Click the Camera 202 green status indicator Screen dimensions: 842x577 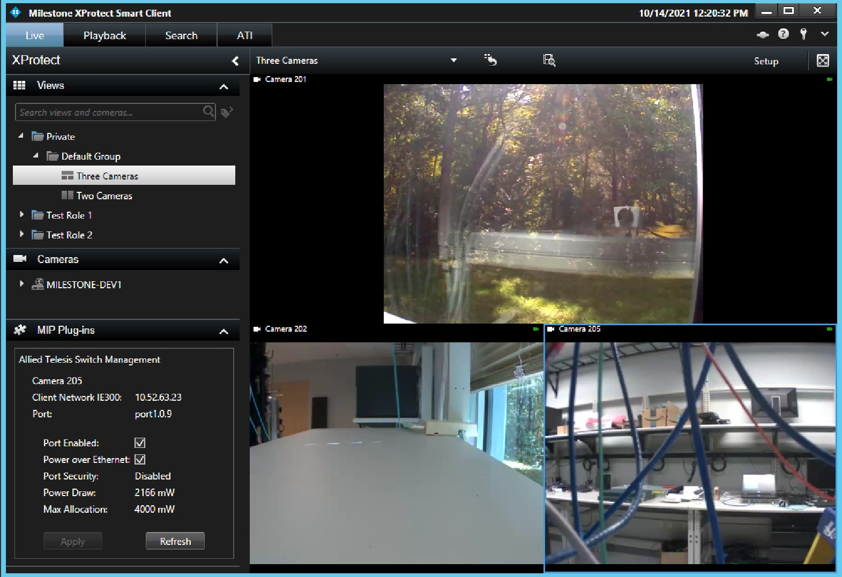[x=535, y=329]
